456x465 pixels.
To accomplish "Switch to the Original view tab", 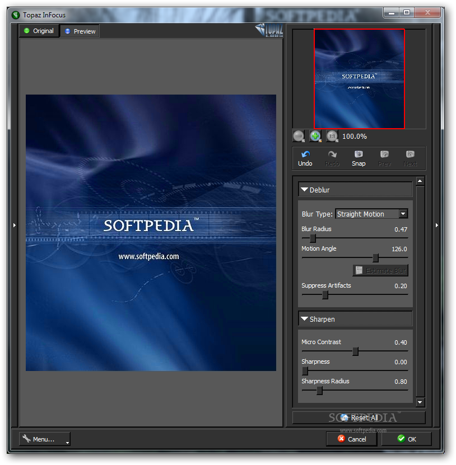I will 39,31.
